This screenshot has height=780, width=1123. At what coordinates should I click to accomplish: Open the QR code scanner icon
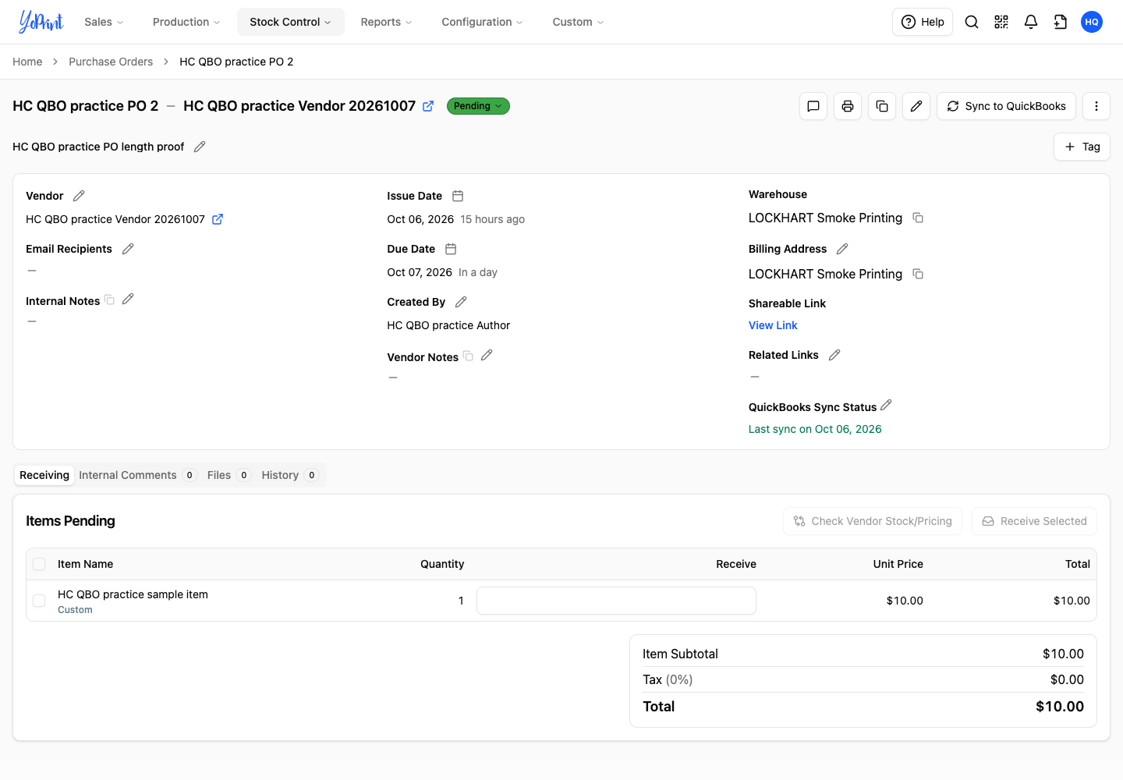click(x=1001, y=22)
